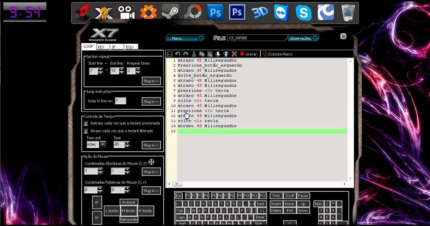Viewport: 430px width, 226px height.
Task: Open the Marco dropdown
Action: click(185, 38)
